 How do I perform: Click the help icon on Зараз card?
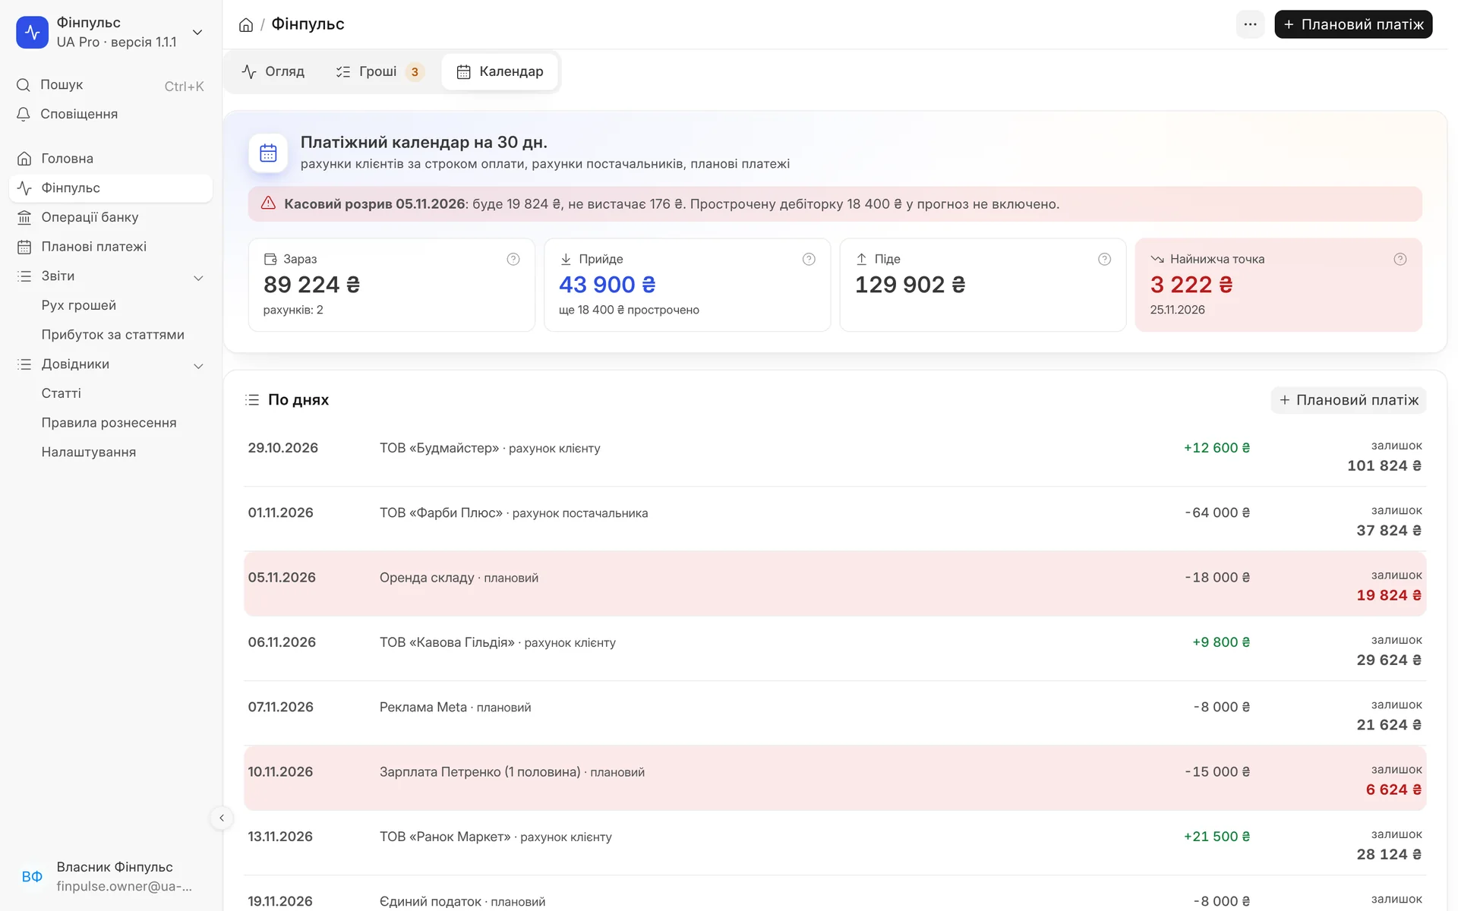pyautogui.click(x=513, y=259)
